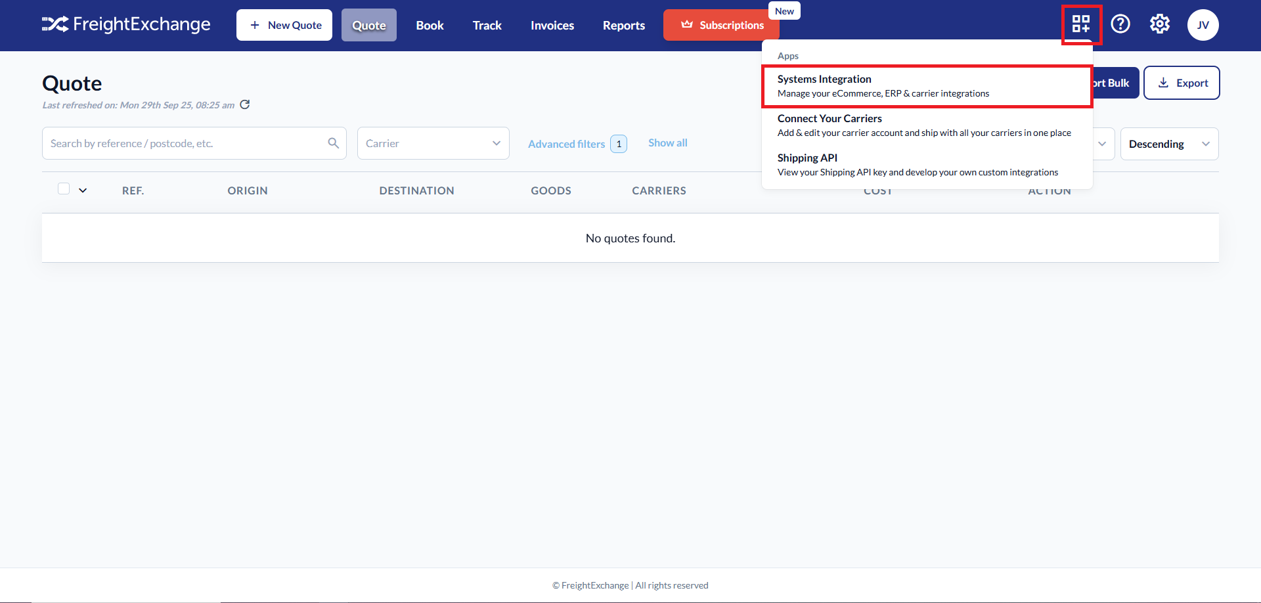Click the New Quote button
Image resolution: width=1261 pixels, height=603 pixels.
tap(284, 25)
